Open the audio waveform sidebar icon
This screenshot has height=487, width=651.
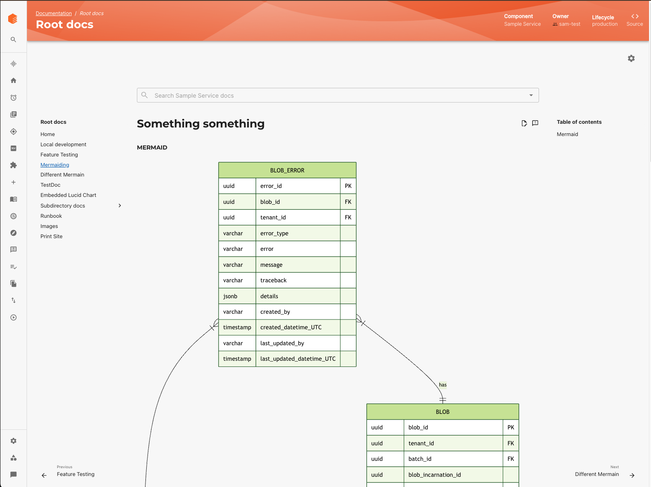pos(13,64)
